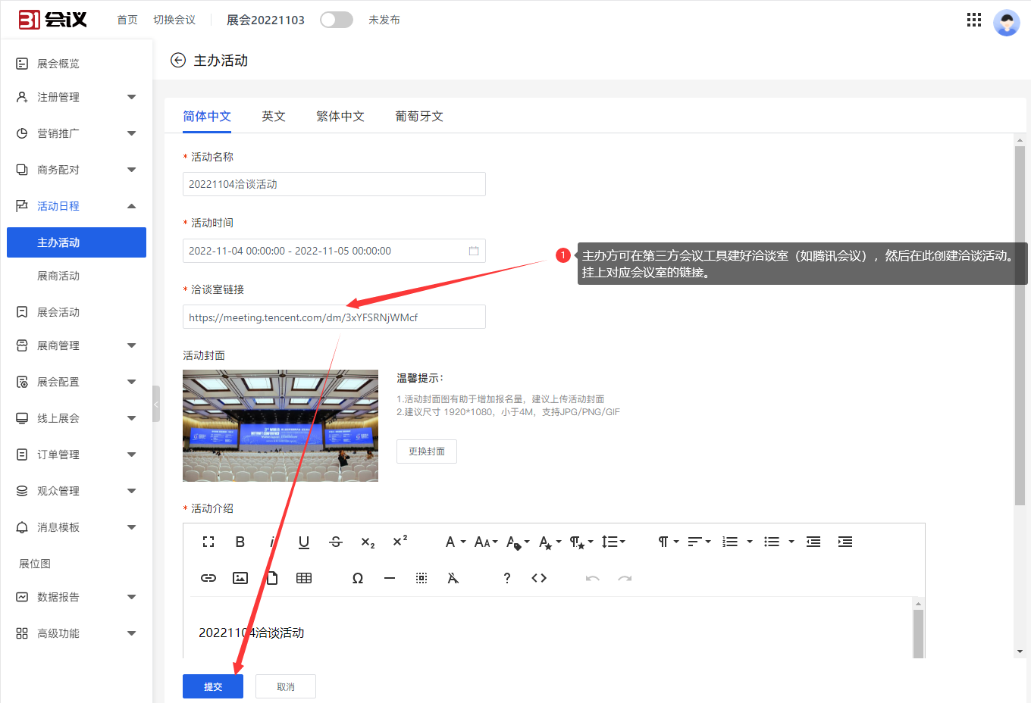Click the fullscreen icon in editor toolbar

[x=208, y=542]
